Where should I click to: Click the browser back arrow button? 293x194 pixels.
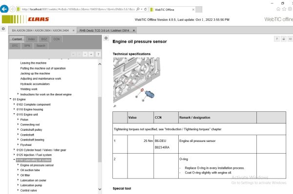4,9
